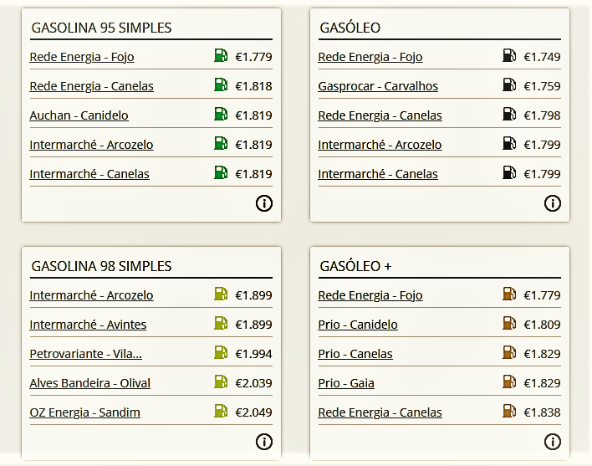This screenshot has width=592, height=466.
Task: Click info icon in Gasolina 95 Simples card
Action: [264, 203]
